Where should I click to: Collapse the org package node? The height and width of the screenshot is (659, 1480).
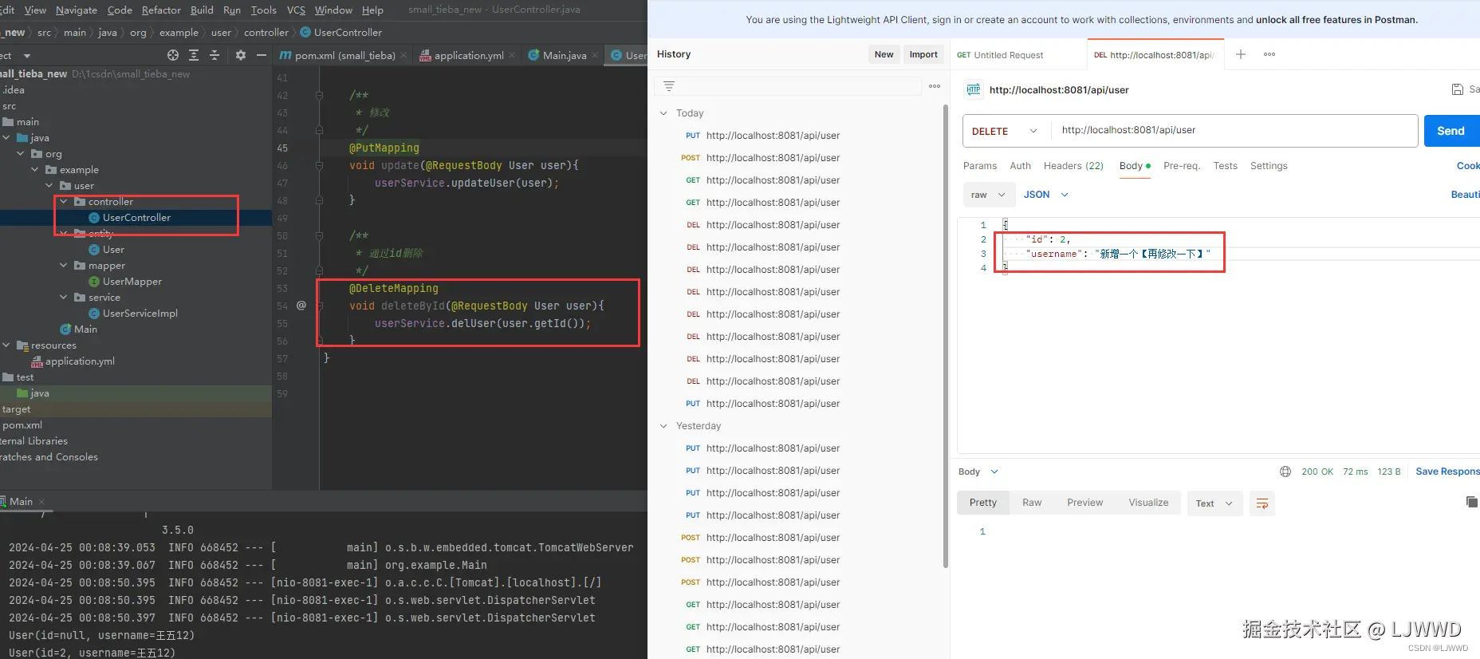coord(21,154)
